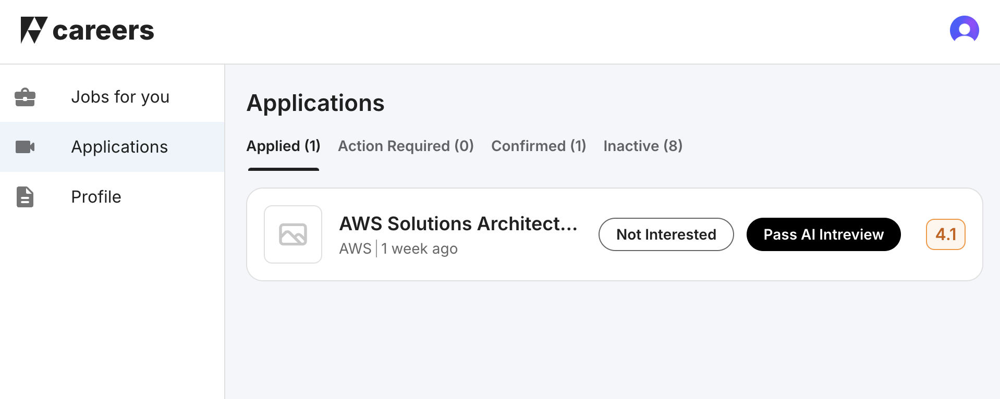Open Profile from the sidebar
The image size is (1000, 399).
pos(96,197)
